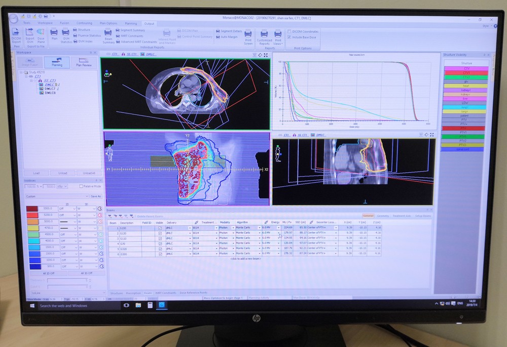
Task: Switch to the IMRT Constraints bottom tab
Action: click(x=165, y=293)
